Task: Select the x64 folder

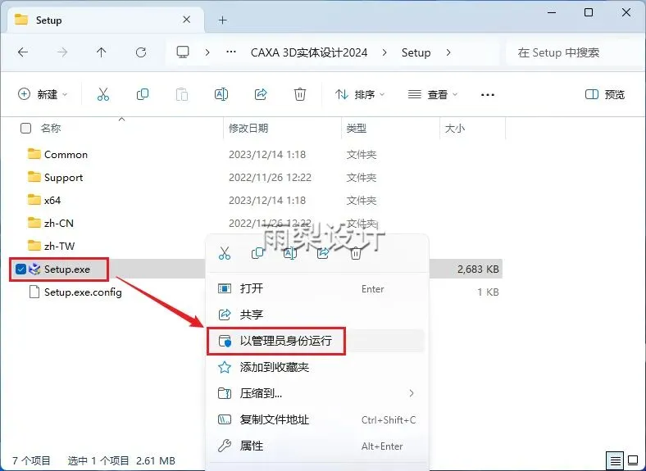Action: [x=52, y=200]
